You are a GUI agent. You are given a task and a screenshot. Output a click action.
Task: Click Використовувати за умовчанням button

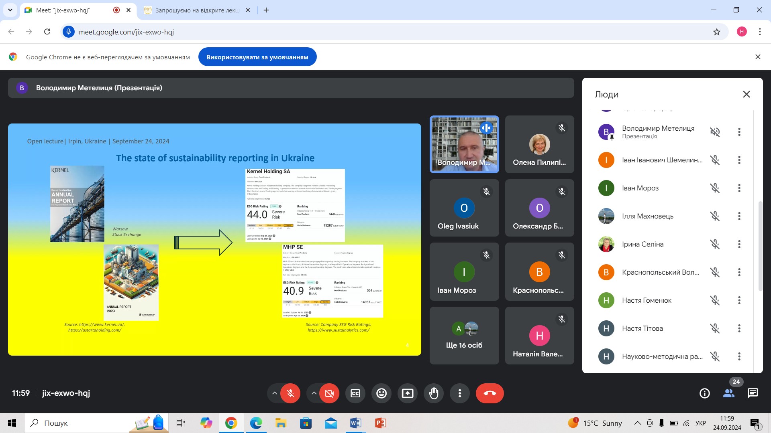click(x=257, y=57)
